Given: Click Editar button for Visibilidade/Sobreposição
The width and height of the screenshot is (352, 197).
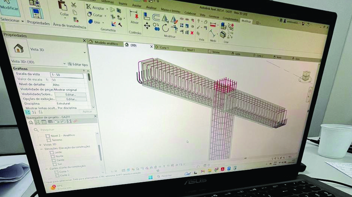Looking at the screenshot, I should coord(70,94).
